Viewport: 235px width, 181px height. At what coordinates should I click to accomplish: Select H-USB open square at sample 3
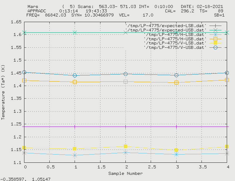coord(177,82)
